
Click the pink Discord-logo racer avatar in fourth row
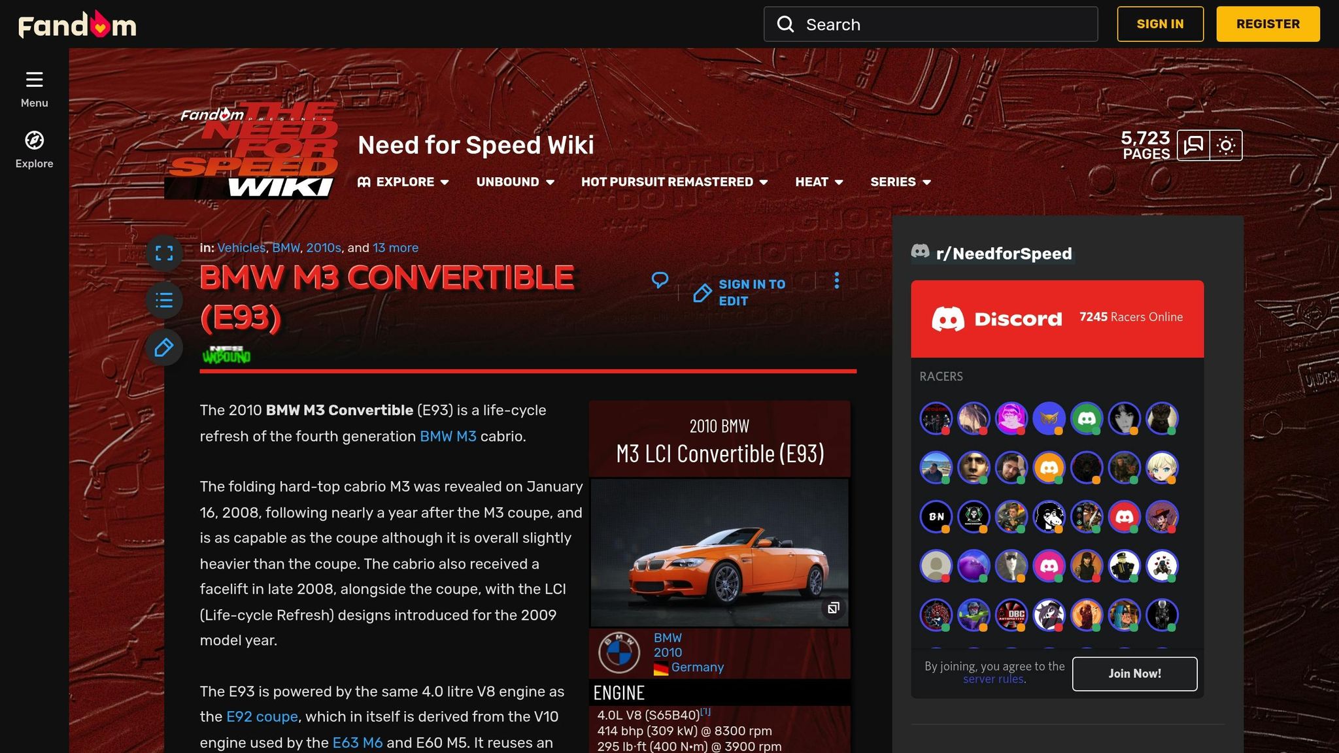point(1049,565)
